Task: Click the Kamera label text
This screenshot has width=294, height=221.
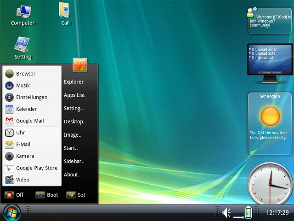Action: click(25, 157)
